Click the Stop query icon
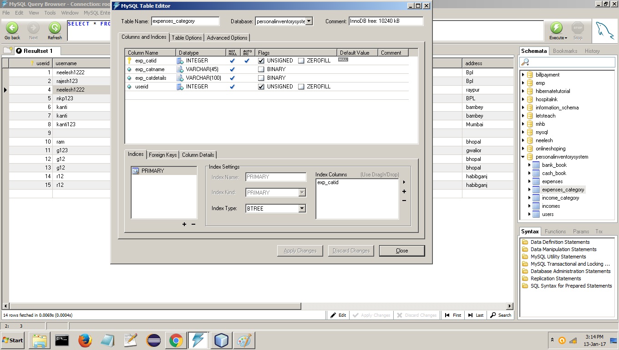 [x=578, y=27]
